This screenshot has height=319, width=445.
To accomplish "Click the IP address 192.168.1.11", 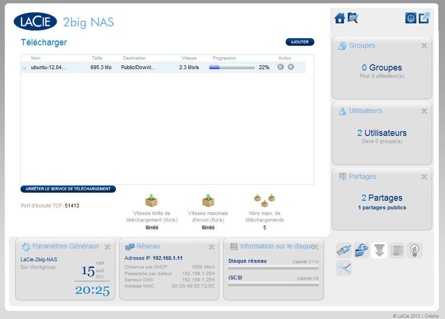I will 168,258.
